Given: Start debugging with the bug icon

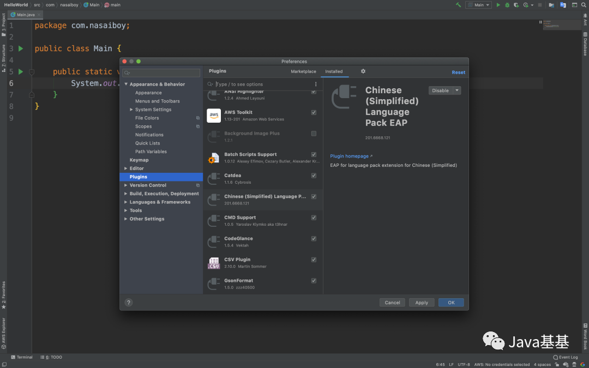Looking at the screenshot, I should [507, 5].
